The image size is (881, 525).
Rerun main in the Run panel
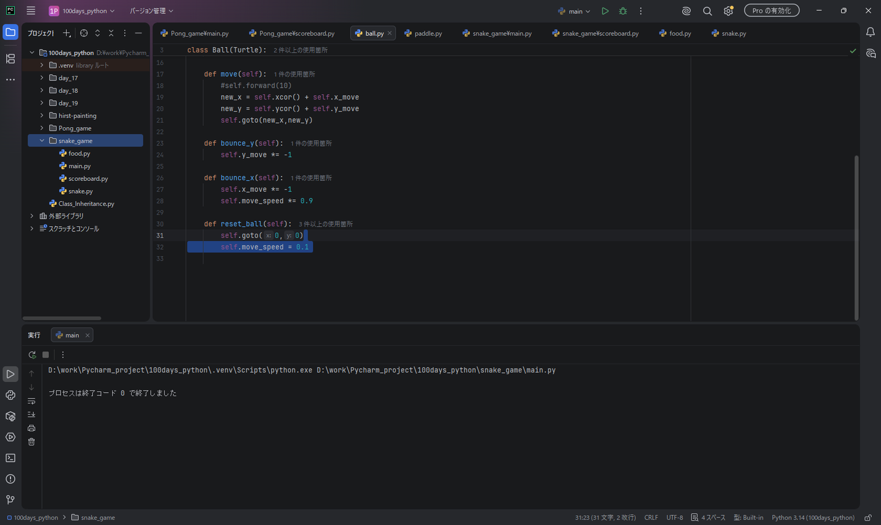click(32, 354)
